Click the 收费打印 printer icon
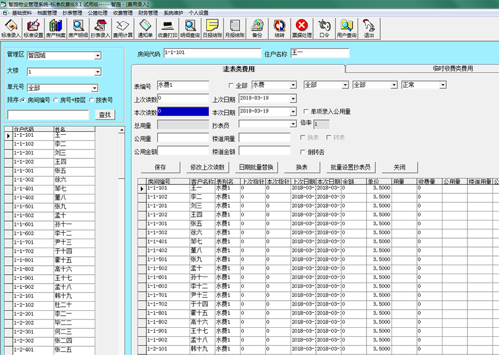 [167, 28]
